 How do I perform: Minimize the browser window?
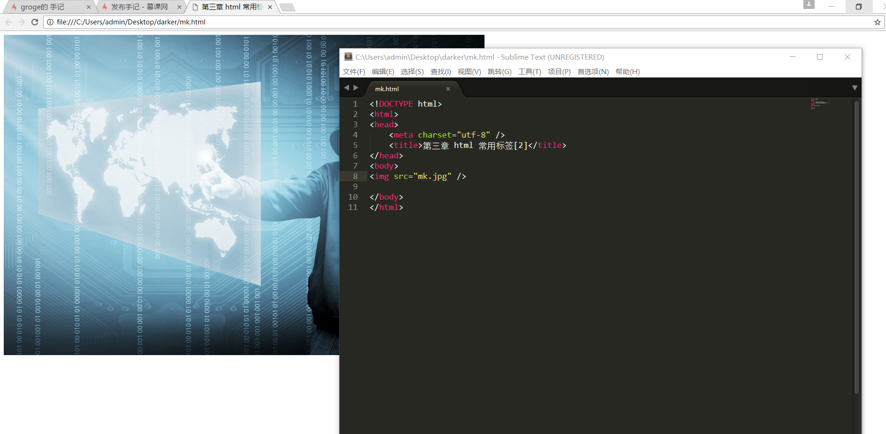832,7
